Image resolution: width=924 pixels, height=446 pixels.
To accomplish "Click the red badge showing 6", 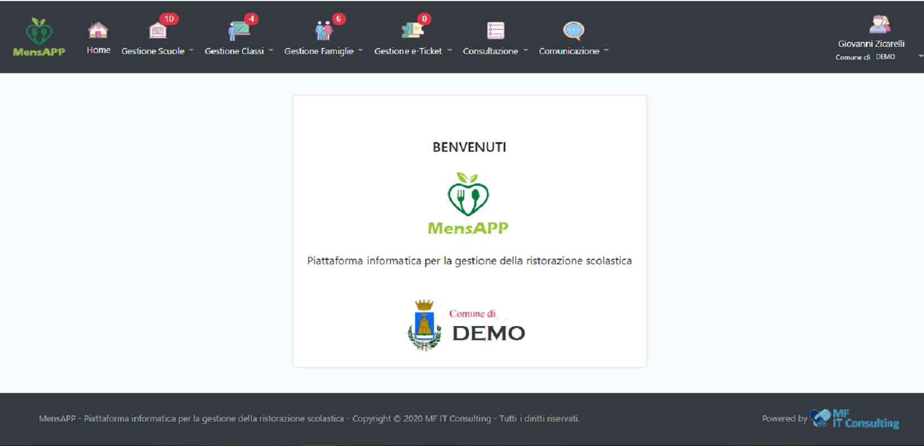I will 338,19.
